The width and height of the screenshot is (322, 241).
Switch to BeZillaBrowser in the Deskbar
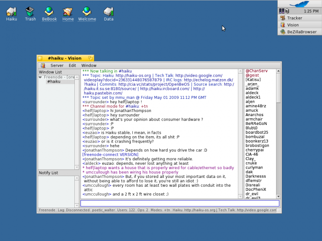pyautogui.click(x=300, y=32)
